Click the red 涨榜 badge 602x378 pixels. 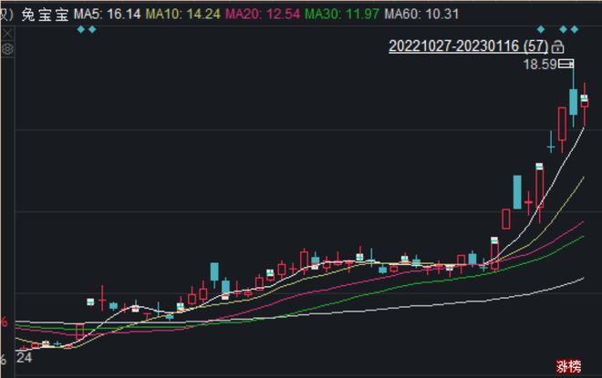[568, 366]
